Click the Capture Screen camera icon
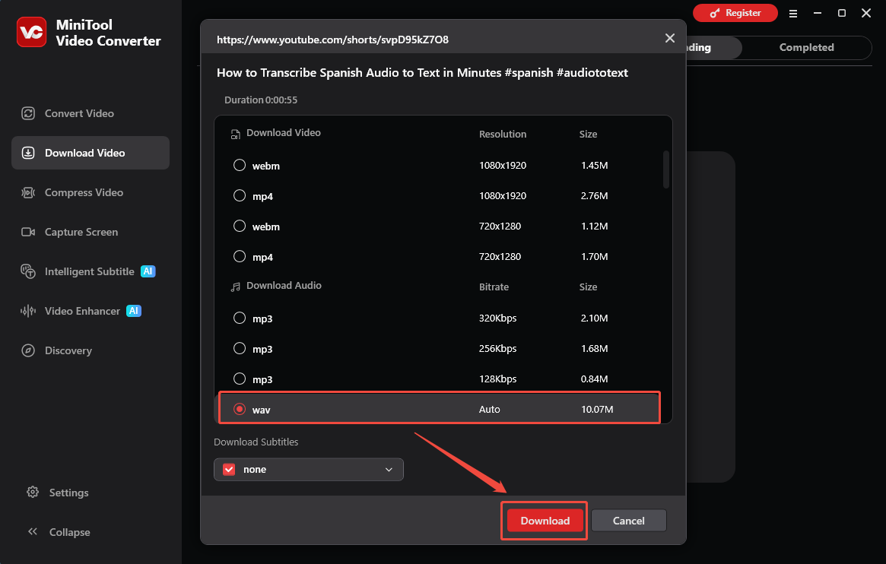The height and width of the screenshot is (564, 886). tap(28, 232)
